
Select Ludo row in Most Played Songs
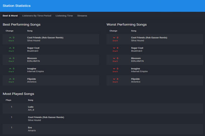click(102, 108)
